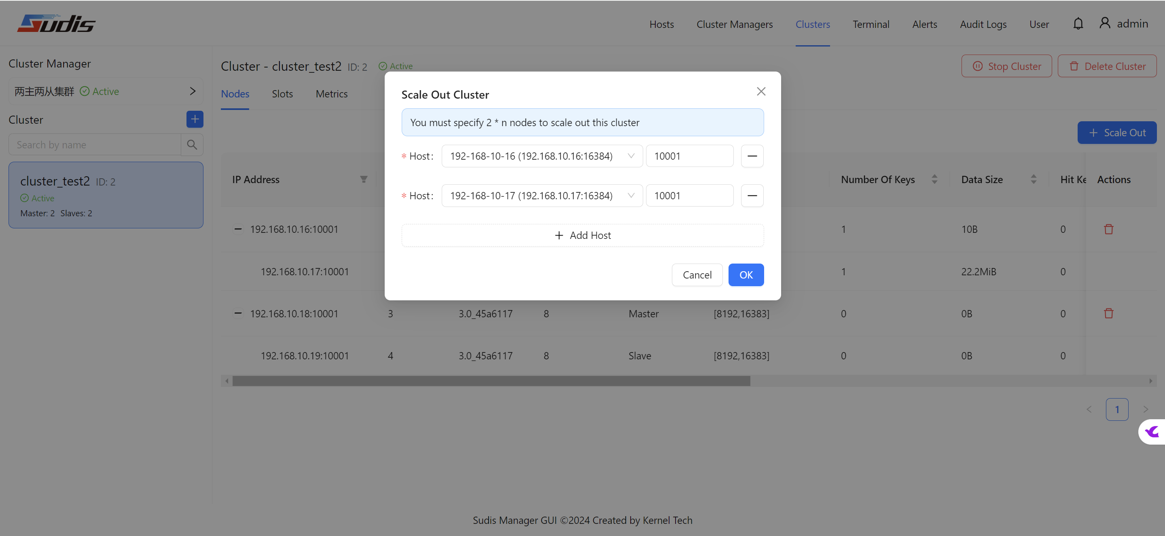Go to previous page
Image resolution: width=1165 pixels, height=536 pixels.
[1089, 409]
